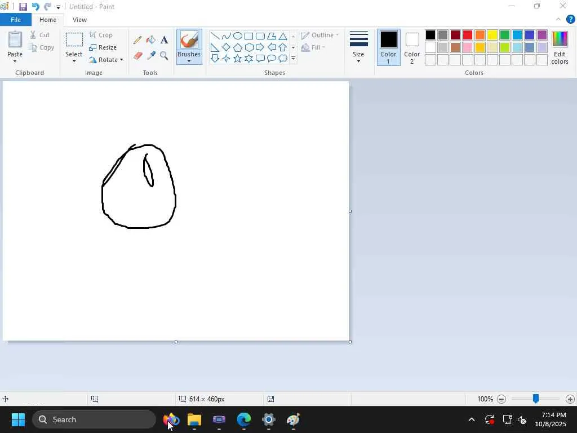Activate the Color 2 selector
The width and height of the screenshot is (577, 433).
click(412, 47)
